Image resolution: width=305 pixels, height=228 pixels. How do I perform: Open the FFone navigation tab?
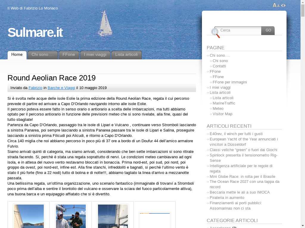[x=69, y=55]
